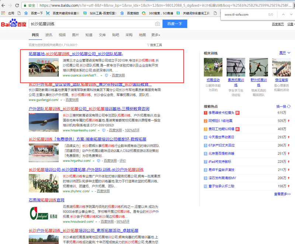
Task: Expand the 相关训练 panel with 展开
Action: pyautogui.click(x=285, y=53)
